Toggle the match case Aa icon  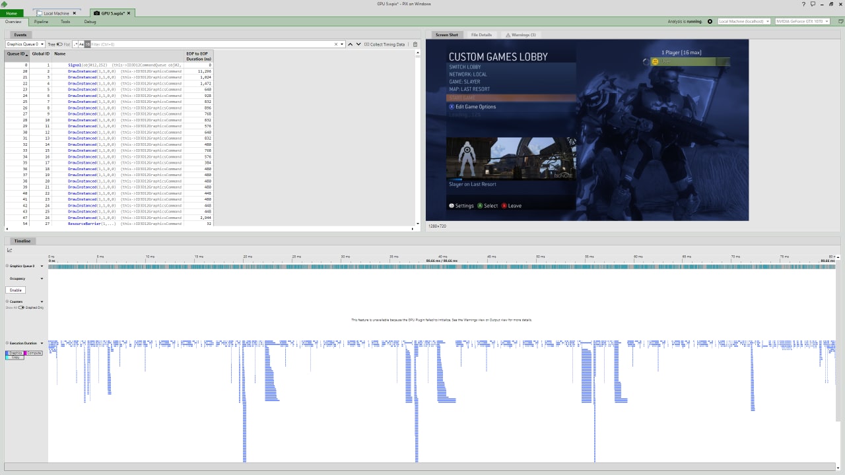pyautogui.click(x=81, y=44)
